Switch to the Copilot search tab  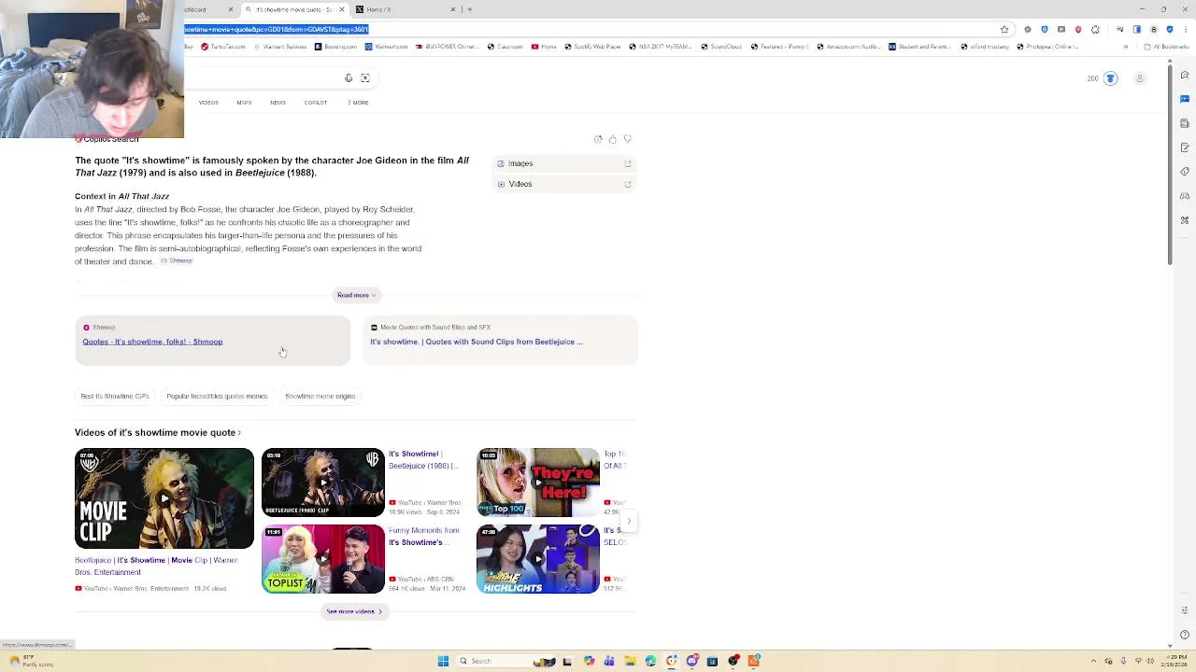[x=316, y=103]
